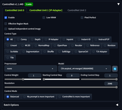The height and width of the screenshot is (110, 122).
Task: Pick the Lineart control type
Action: pyautogui.click(x=12, y=45)
